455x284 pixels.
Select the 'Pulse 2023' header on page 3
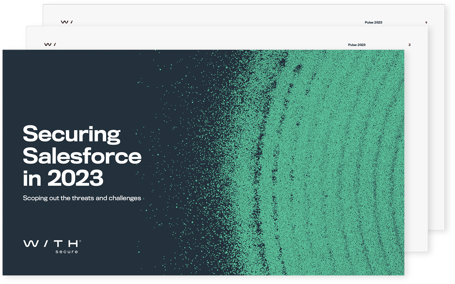[356, 45]
